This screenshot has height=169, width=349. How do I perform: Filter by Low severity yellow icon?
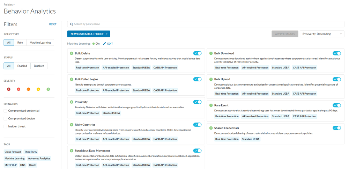[x=38, y=89]
